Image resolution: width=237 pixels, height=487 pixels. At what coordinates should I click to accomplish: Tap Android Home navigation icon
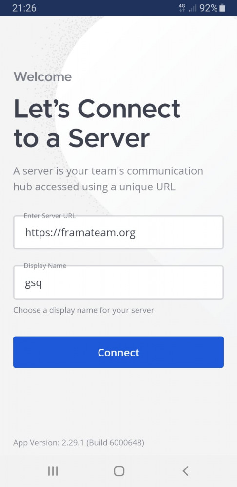[x=119, y=471]
